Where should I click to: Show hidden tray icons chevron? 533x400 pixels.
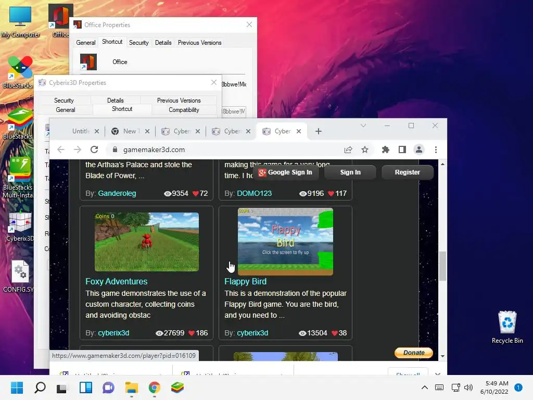coord(425,387)
